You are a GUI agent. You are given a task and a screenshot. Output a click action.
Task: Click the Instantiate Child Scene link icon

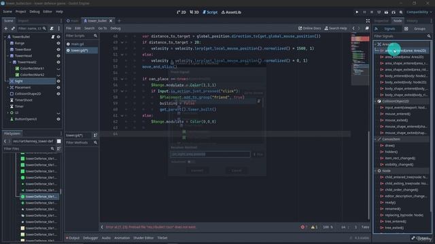(13, 28)
